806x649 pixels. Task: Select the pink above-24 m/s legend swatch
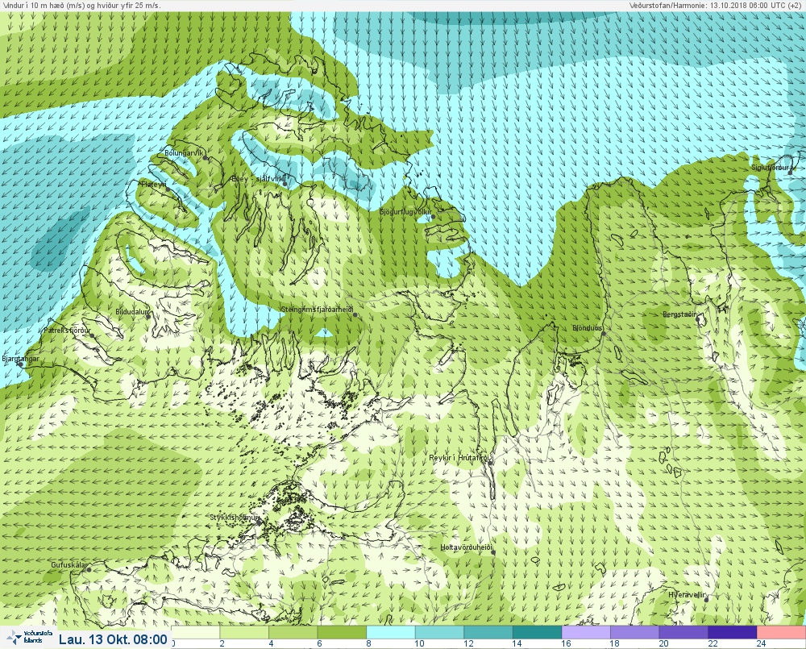pyautogui.click(x=781, y=632)
